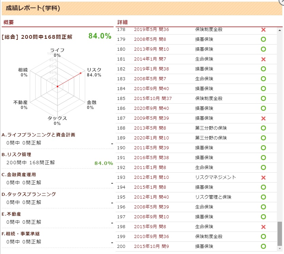Viewport: 284px width, 254px height.
Task: Click the green circle on row 197
Action: [x=263, y=217]
